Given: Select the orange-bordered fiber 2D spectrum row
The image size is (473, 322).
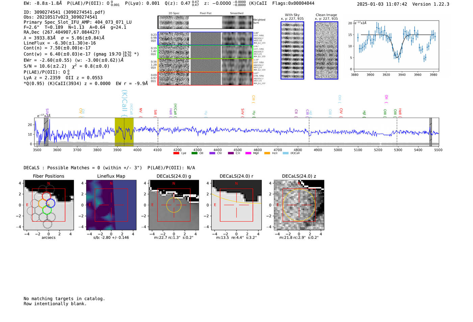Looking at the screenshot, I should (x=205, y=65).
